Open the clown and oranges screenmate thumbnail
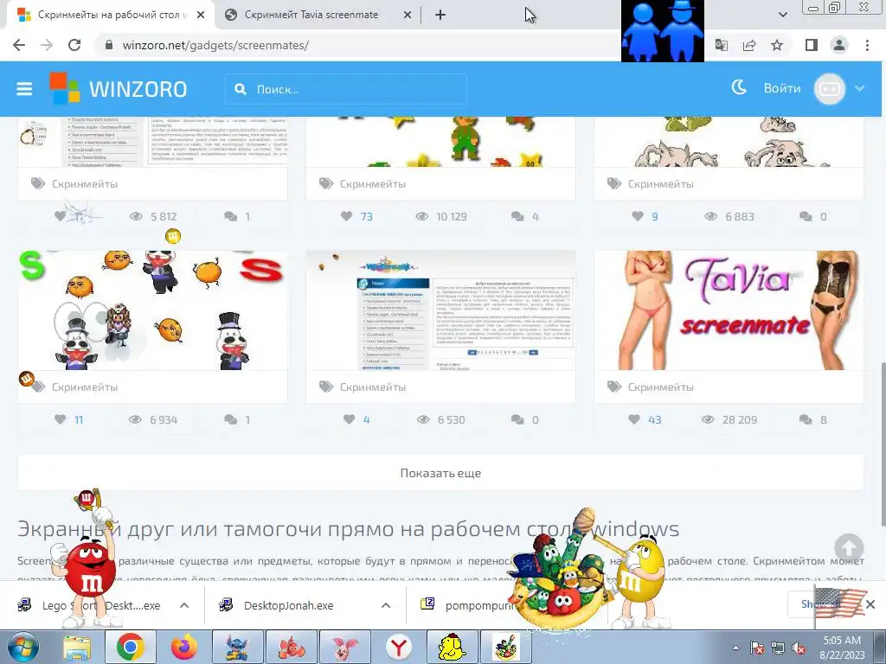This screenshot has width=886, height=664. pos(152,310)
